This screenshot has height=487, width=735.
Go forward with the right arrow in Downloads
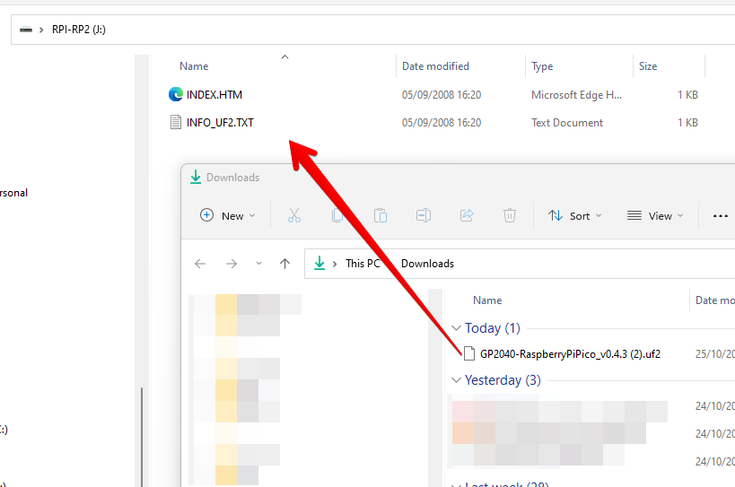click(x=232, y=264)
